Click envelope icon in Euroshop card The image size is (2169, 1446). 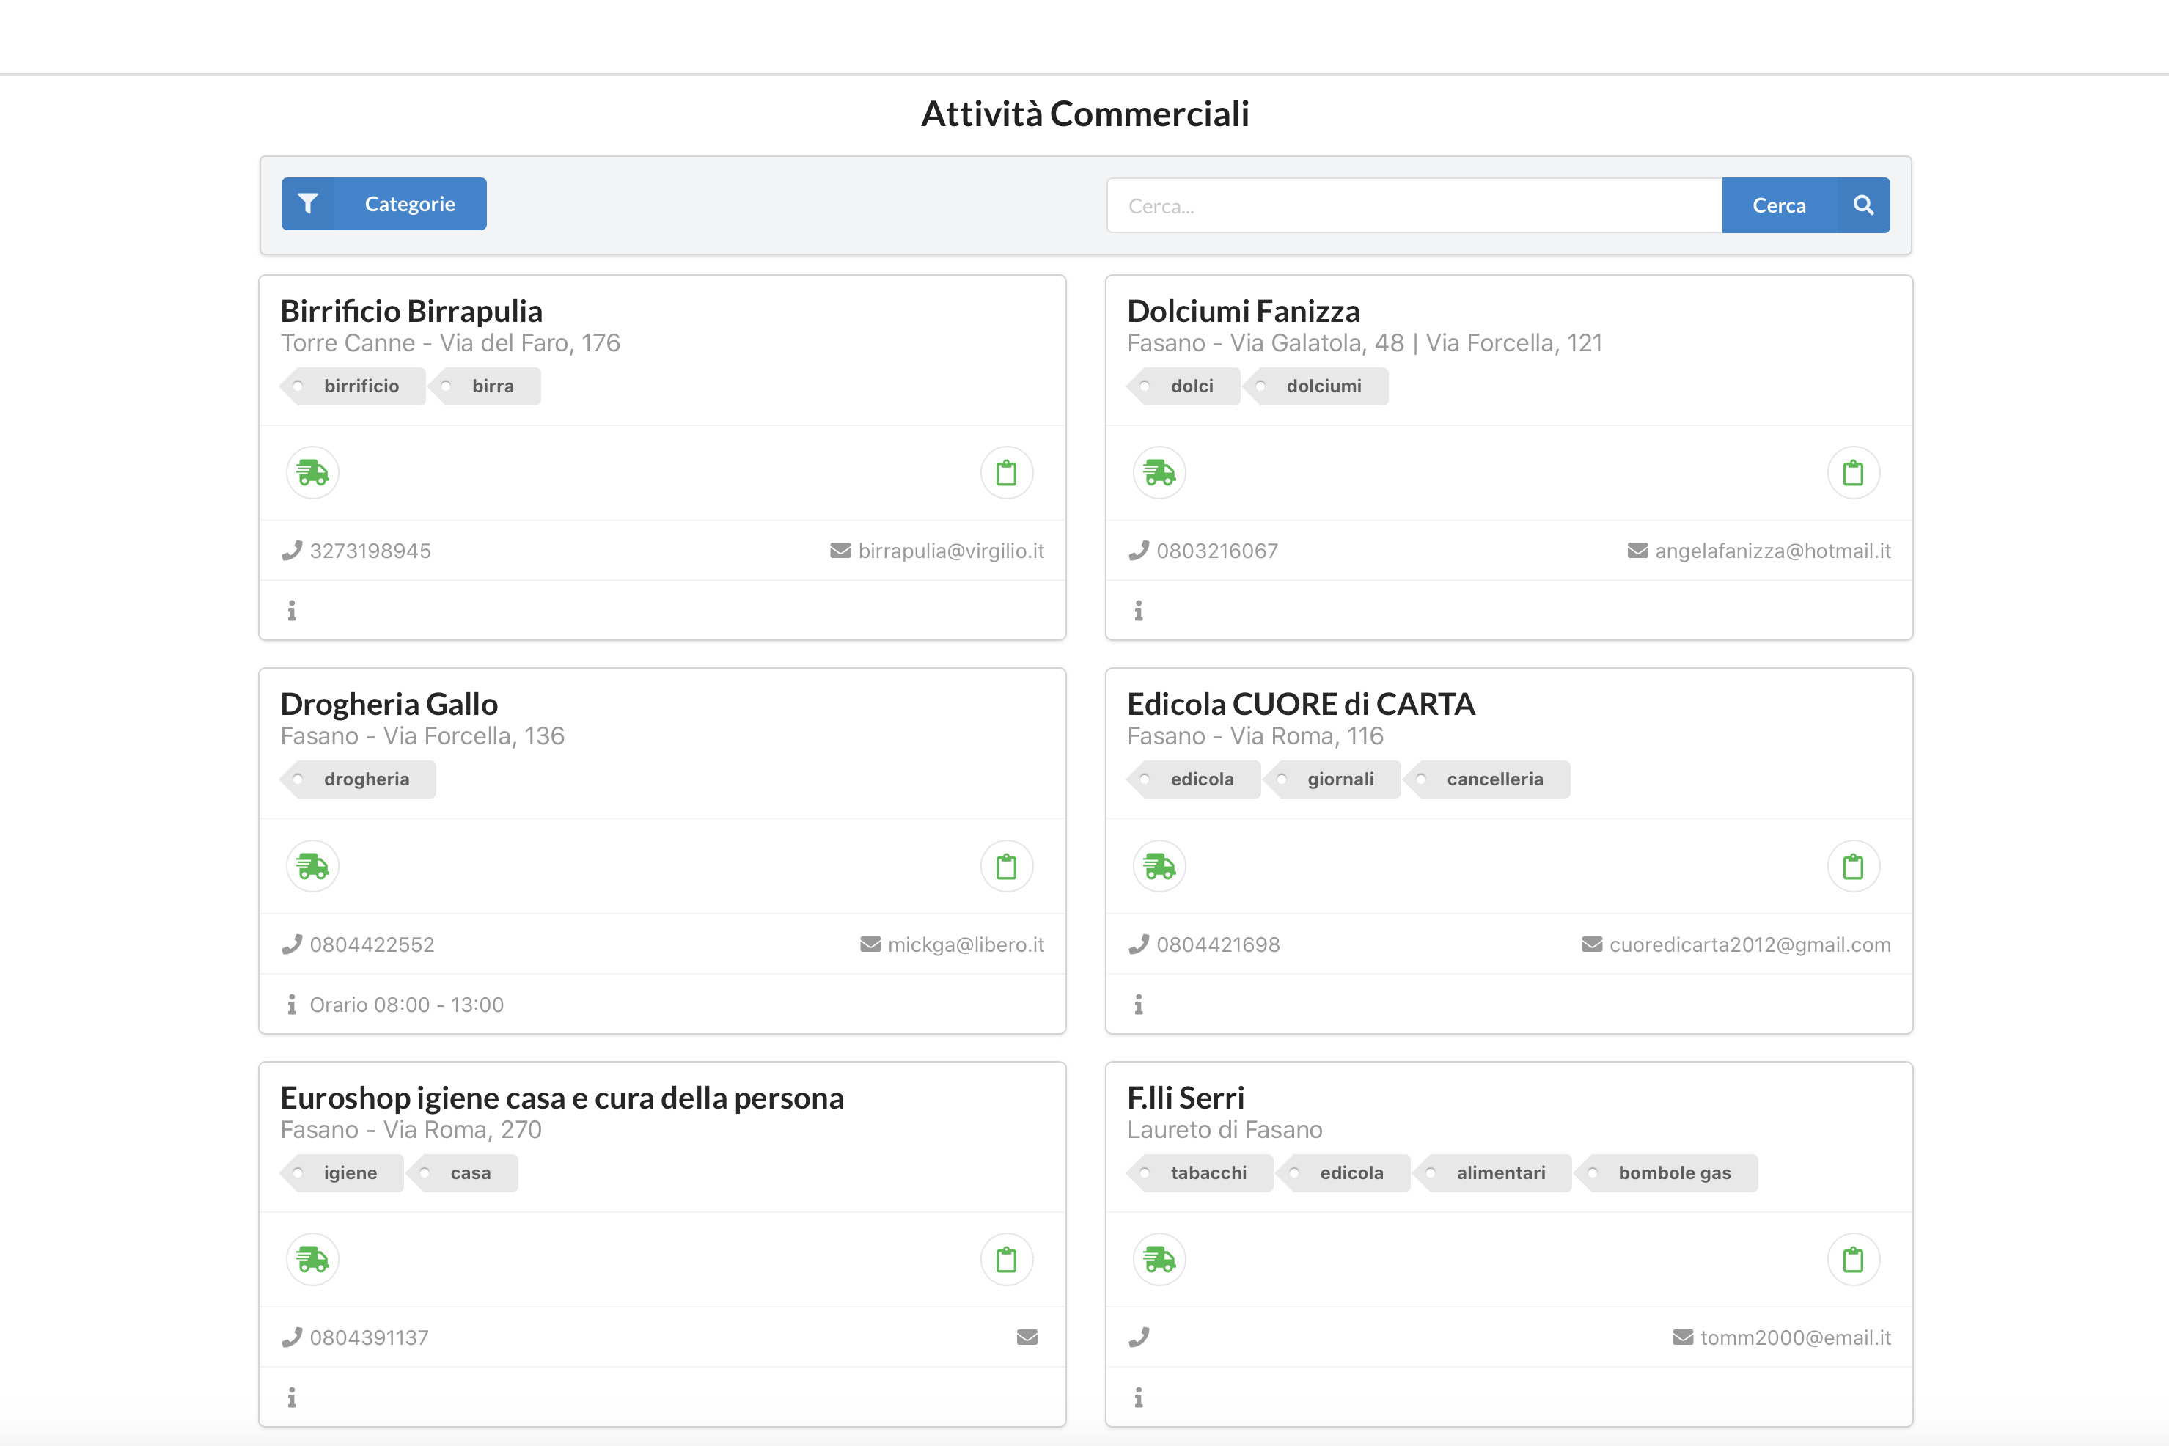point(1027,1337)
